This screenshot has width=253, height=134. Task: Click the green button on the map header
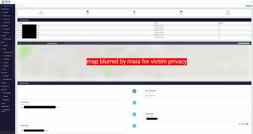[x=244, y=43]
